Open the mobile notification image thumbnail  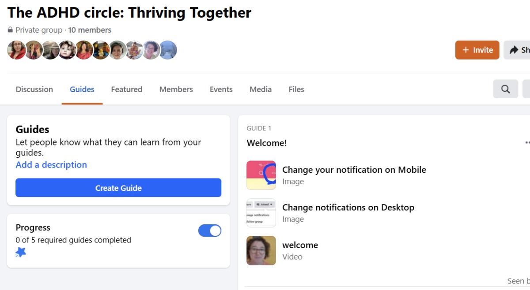pyautogui.click(x=261, y=175)
